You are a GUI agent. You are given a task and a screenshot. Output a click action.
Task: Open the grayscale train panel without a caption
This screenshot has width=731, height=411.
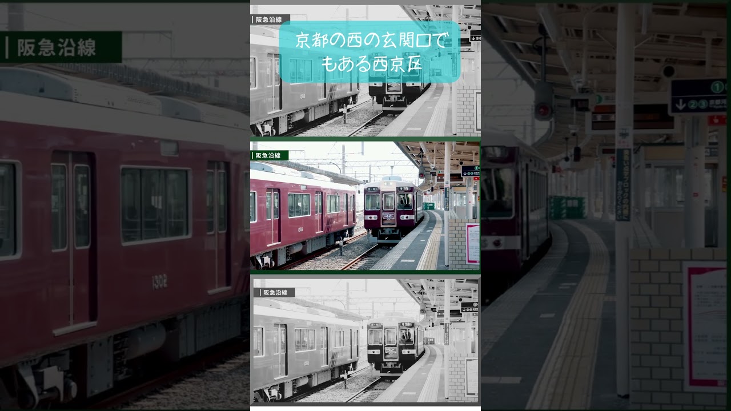tap(365, 340)
